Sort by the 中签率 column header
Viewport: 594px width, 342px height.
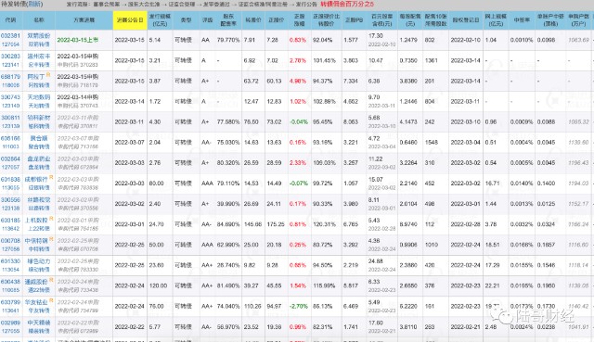pyautogui.click(x=522, y=20)
